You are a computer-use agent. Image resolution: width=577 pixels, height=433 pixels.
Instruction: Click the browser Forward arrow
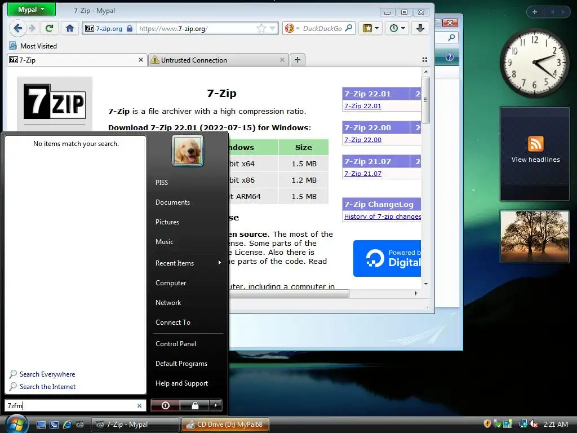tap(32, 28)
